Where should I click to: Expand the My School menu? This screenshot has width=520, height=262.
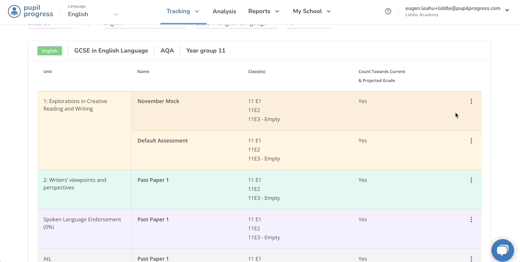(311, 11)
